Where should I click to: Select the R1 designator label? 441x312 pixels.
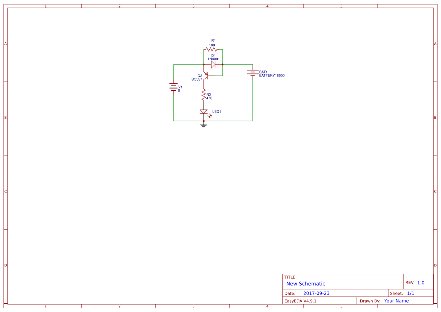[x=214, y=40]
